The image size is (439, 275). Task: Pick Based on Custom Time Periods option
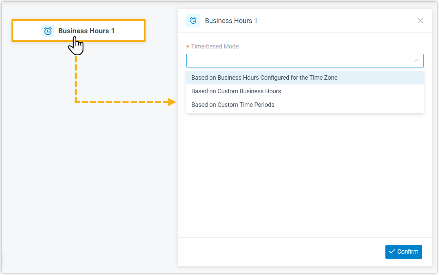(233, 105)
